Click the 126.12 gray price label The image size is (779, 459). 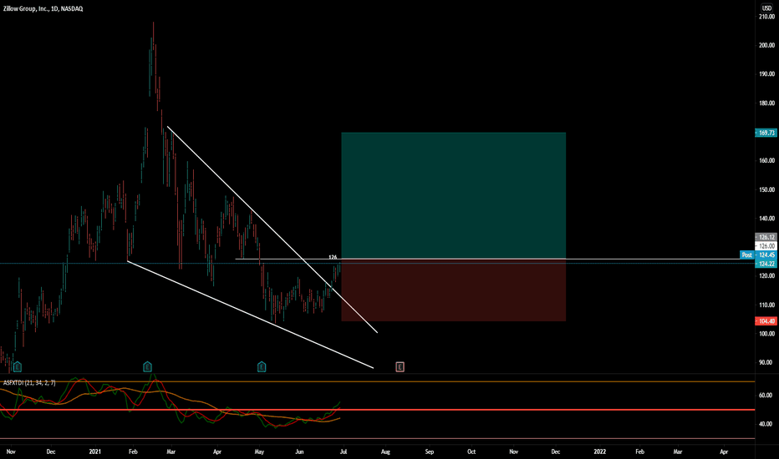pyautogui.click(x=766, y=237)
